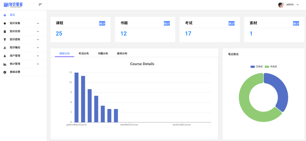Click the funnel icon for 知识提炼
306x141 pixels.
click(5, 40)
